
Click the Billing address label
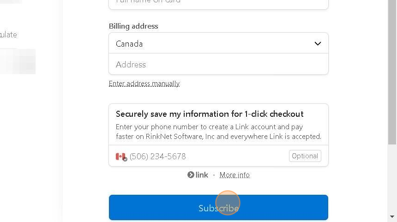tap(133, 26)
